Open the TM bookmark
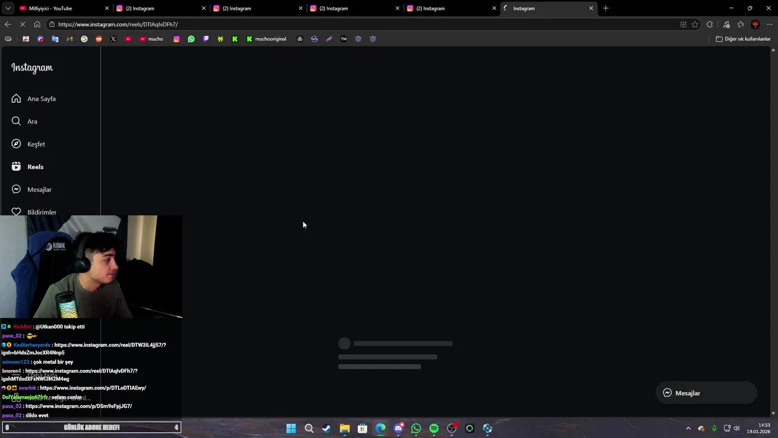778x438 pixels. 343,39
